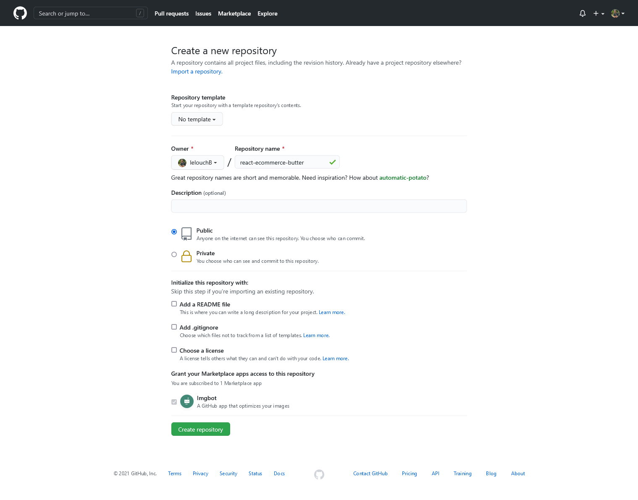Tick the Choose a license checkbox
This screenshot has height=500, width=638.
pyautogui.click(x=174, y=350)
